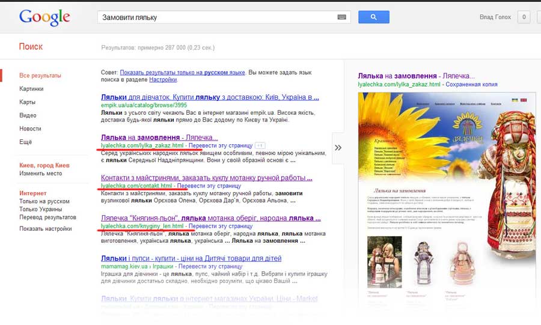The image size is (541, 325).
Task: Open result 'Ляльки і пупси - купити'
Action: 191,258
